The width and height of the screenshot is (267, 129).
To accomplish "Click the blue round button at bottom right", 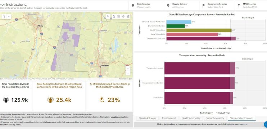I will point(266,125).
